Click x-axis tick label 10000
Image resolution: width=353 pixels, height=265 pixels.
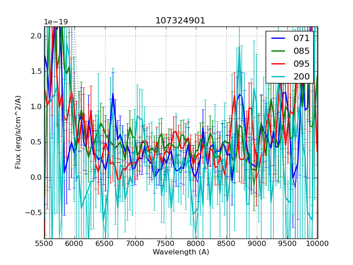(318, 243)
